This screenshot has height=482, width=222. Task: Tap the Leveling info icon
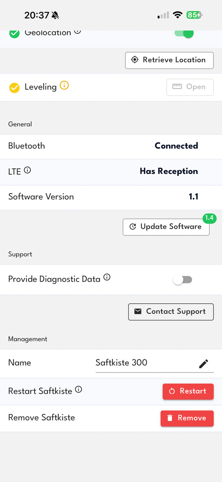pos(64,86)
